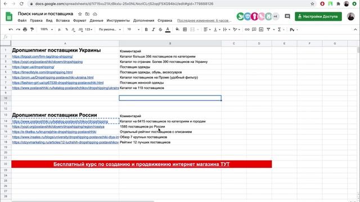
Task: Open the Справка menu
Action: click(165, 20)
